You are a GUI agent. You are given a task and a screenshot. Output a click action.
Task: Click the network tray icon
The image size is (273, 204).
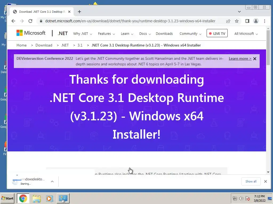click(x=235, y=198)
